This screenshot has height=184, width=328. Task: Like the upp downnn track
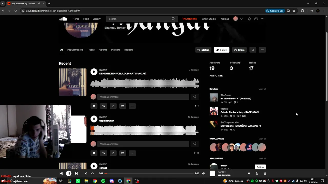click(94, 153)
